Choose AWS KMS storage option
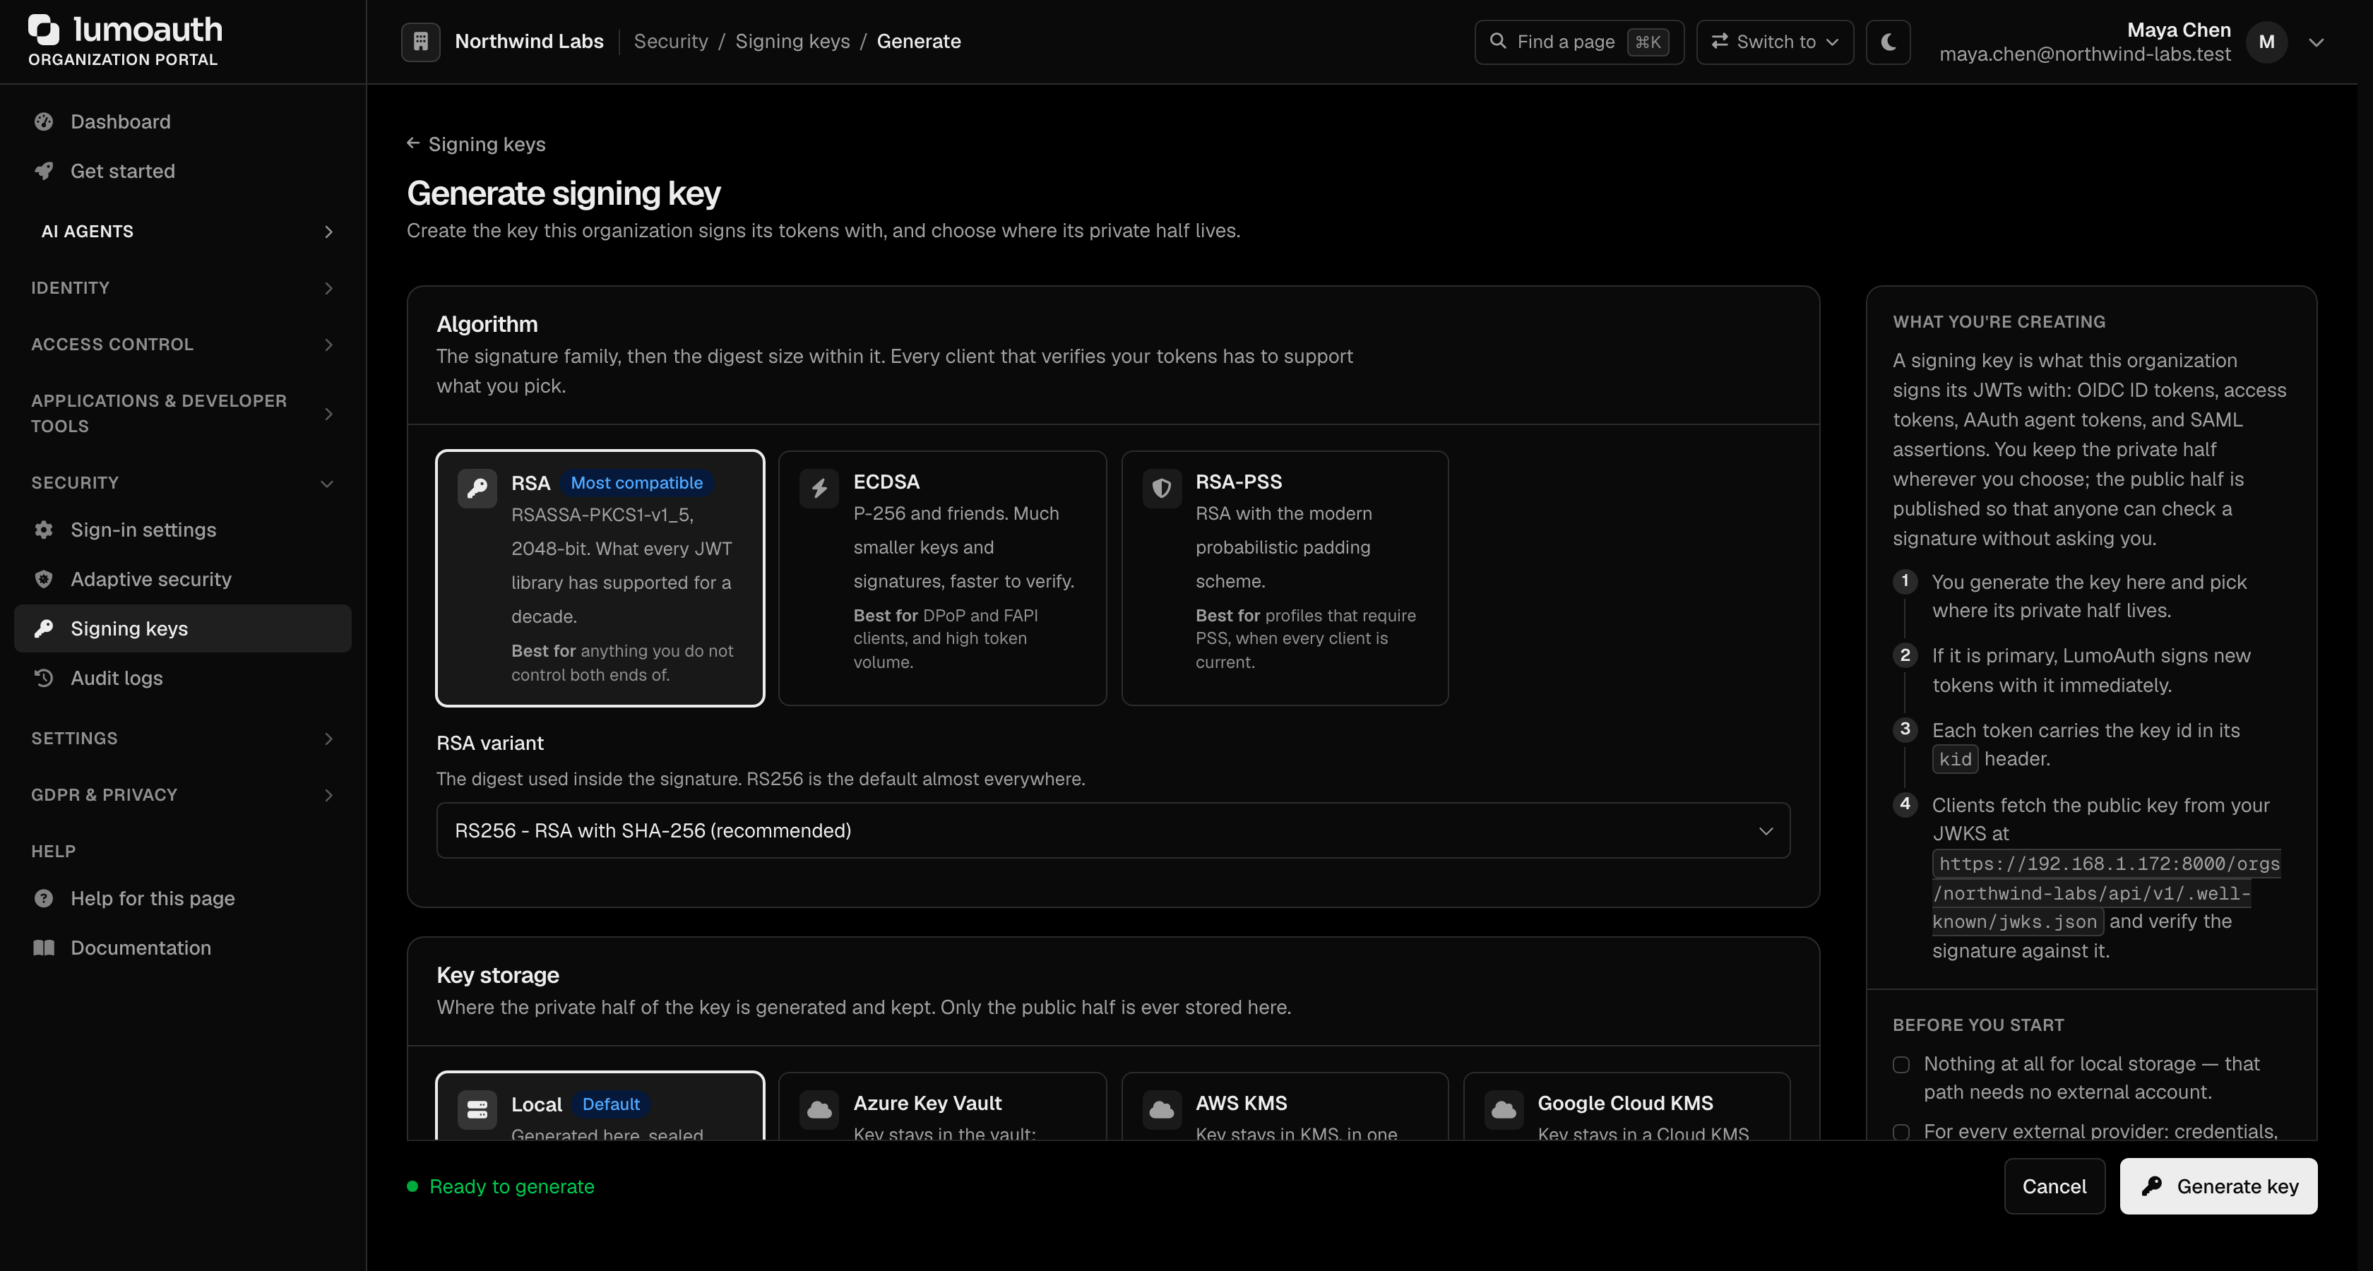This screenshot has height=1271, width=2373. [x=1285, y=1106]
